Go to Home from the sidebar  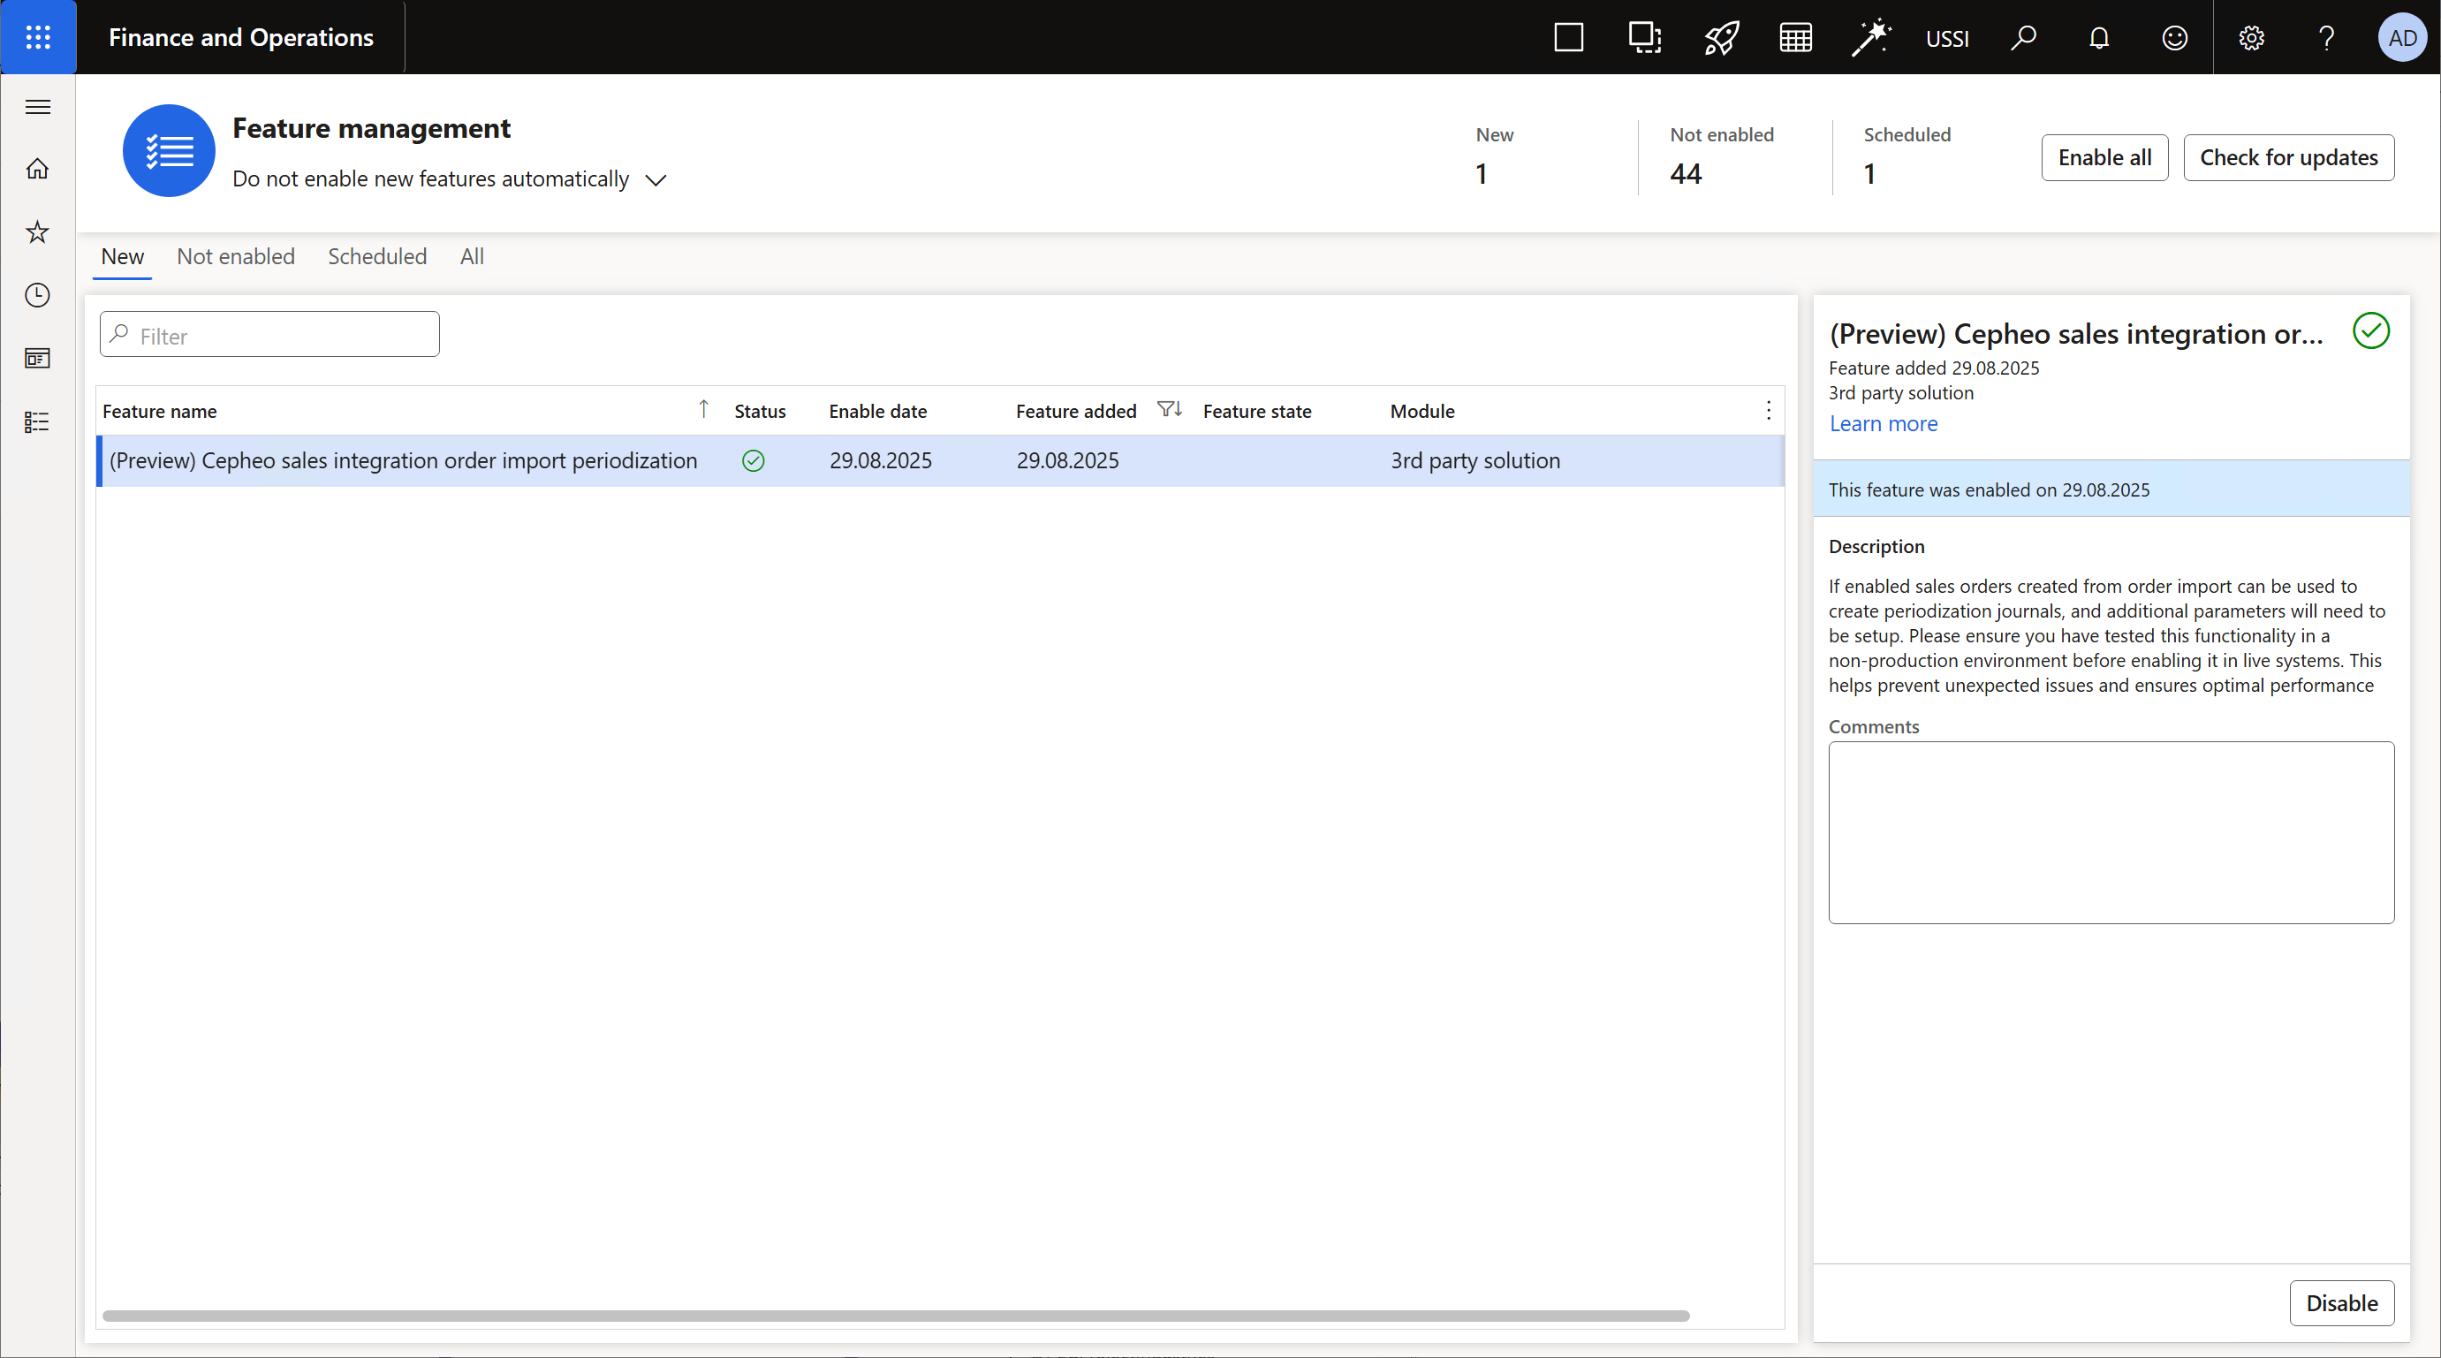point(38,169)
